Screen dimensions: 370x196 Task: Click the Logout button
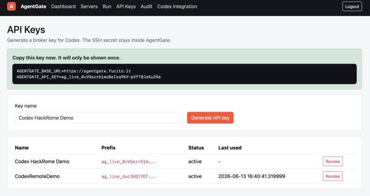pyautogui.click(x=352, y=6)
